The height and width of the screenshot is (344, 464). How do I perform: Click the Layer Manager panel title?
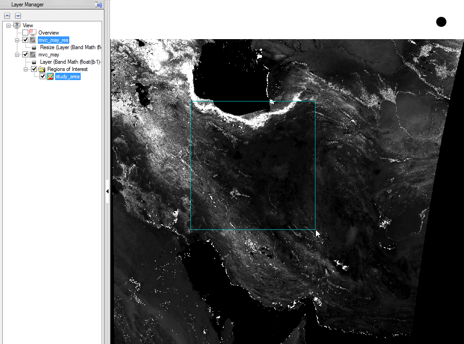pyautogui.click(x=27, y=5)
